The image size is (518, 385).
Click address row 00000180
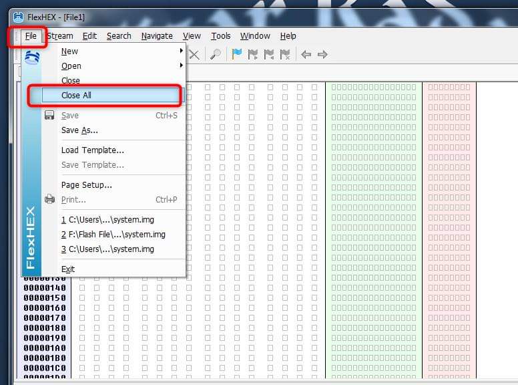click(45, 328)
